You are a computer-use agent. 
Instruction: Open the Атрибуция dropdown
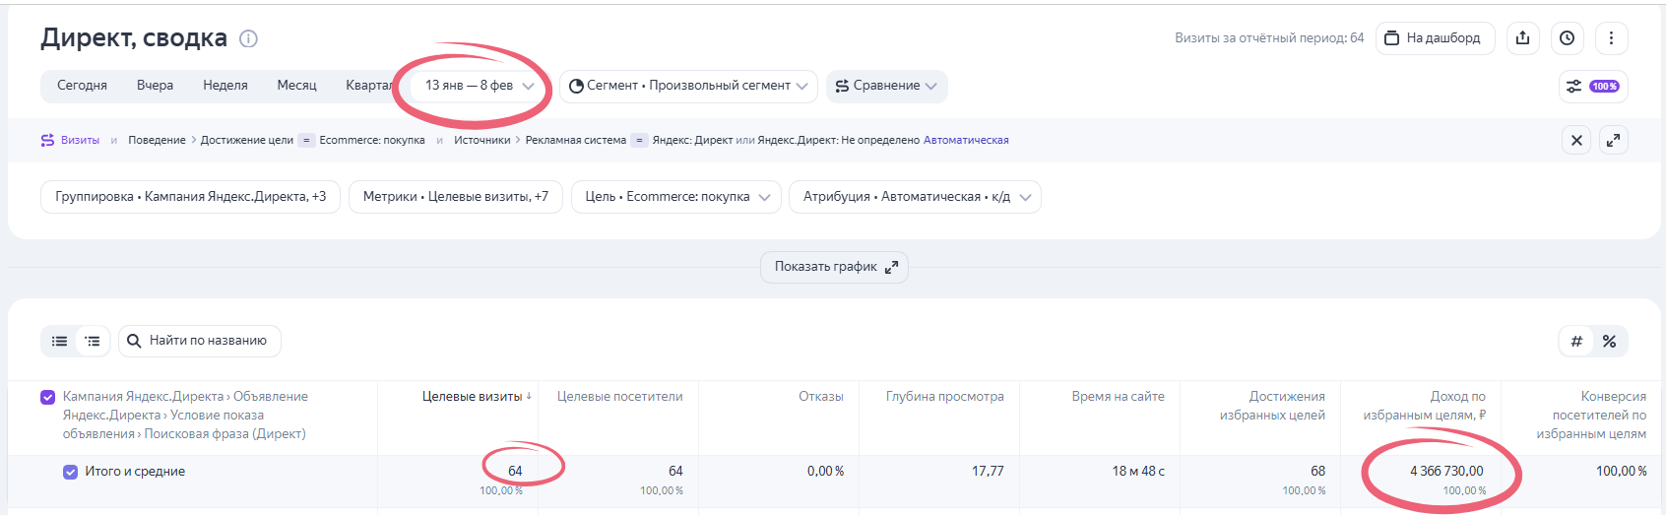[x=915, y=197]
